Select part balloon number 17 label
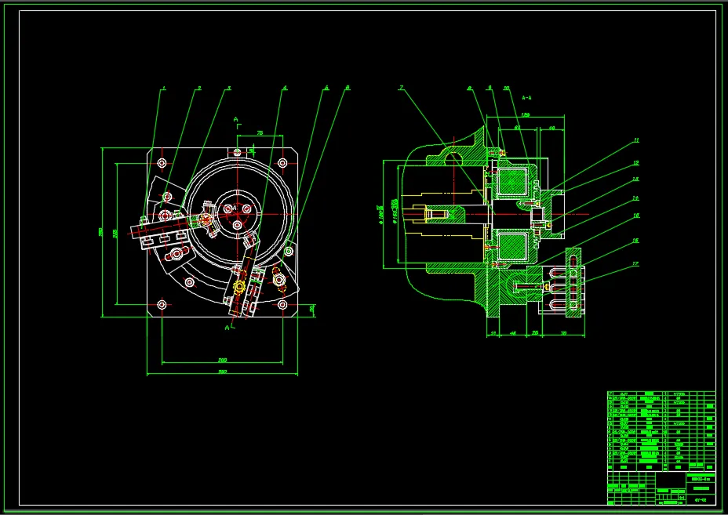This screenshot has width=728, height=515. pyautogui.click(x=635, y=264)
